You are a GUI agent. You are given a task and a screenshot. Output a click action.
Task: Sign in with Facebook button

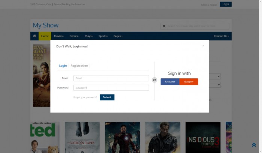point(170,82)
